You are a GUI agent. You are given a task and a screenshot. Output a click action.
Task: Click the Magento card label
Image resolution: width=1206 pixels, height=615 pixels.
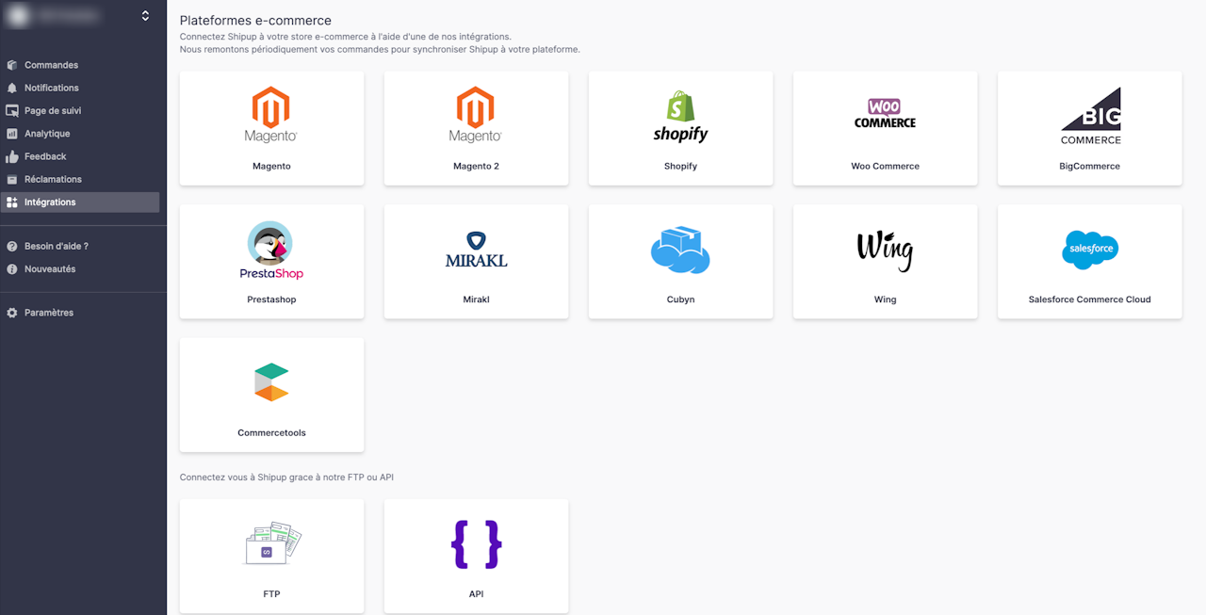click(271, 166)
